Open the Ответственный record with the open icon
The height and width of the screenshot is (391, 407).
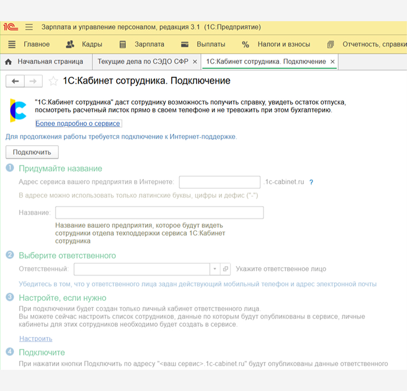click(226, 269)
